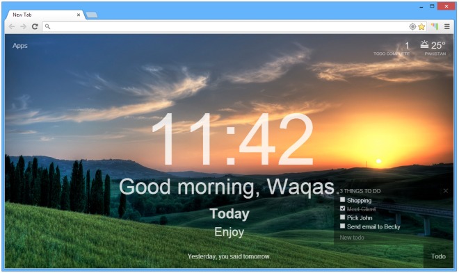Click the weather sunrise icon
The image size is (459, 273).
424,44
